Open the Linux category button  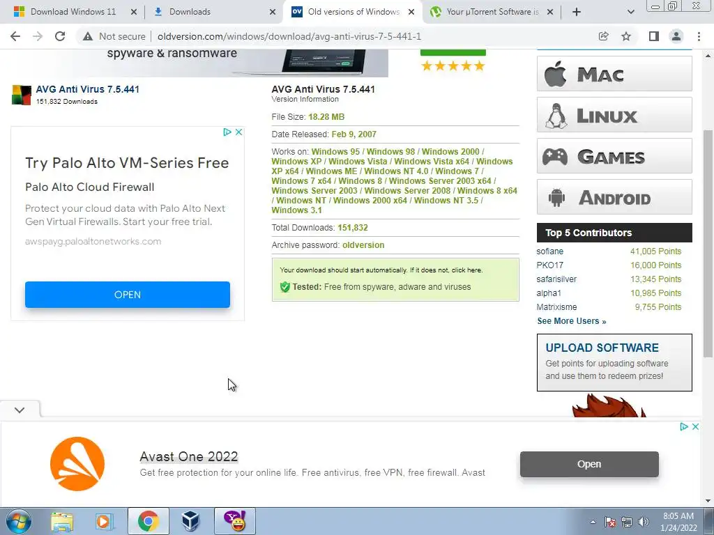point(614,115)
